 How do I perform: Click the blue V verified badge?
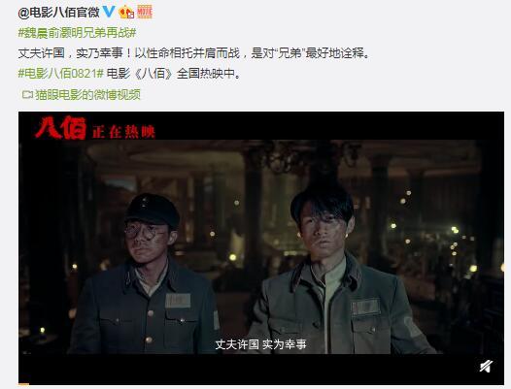pos(109,13)
